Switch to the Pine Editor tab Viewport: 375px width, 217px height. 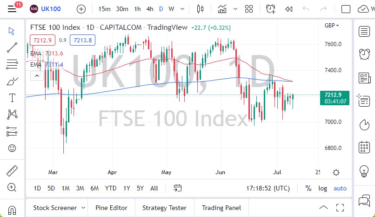112,208
